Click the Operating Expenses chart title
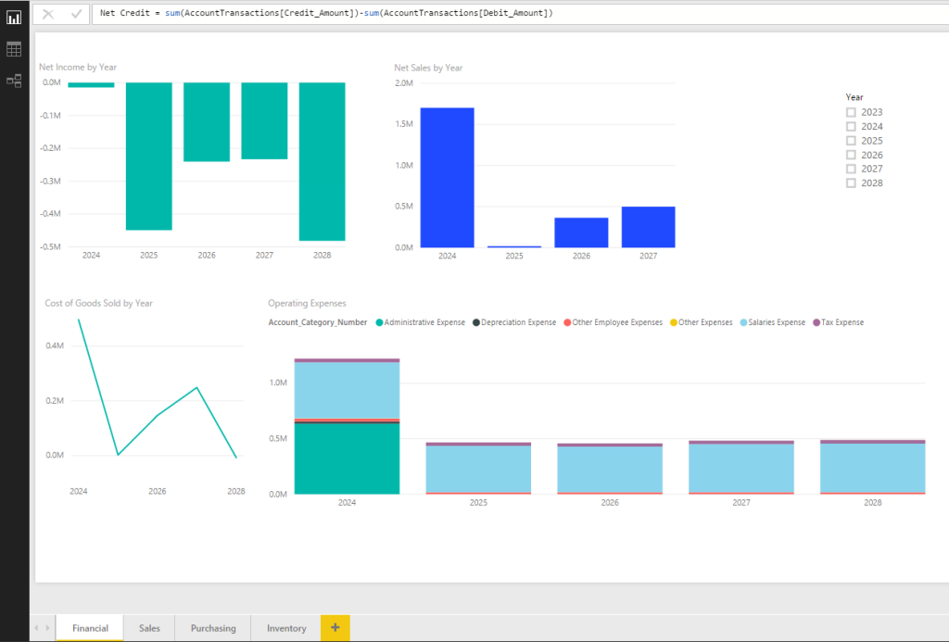Screen dimensions: 949x642 point(307,303)
